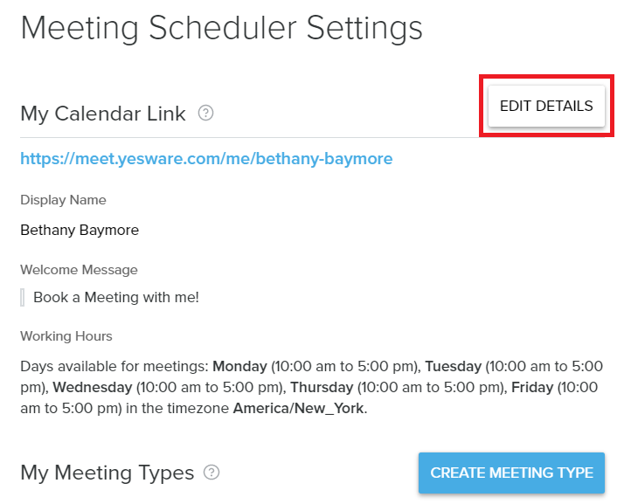This screenshot has height=504, width=631.
Task: Click the bold Friday text
Action: [x=532, y=387]
